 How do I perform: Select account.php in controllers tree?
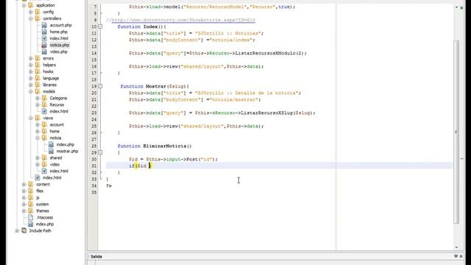click(x=60, y=25)
